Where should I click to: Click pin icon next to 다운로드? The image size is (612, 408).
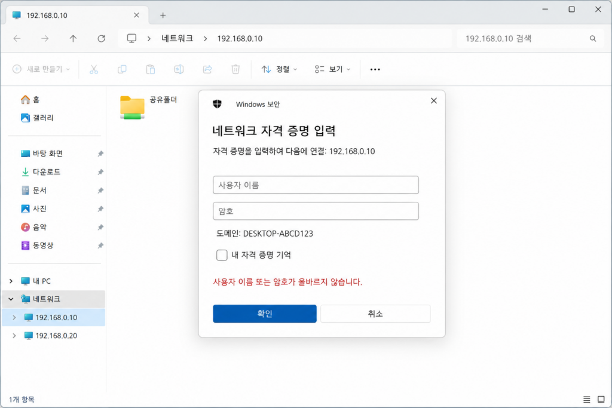tap(100, 172)
